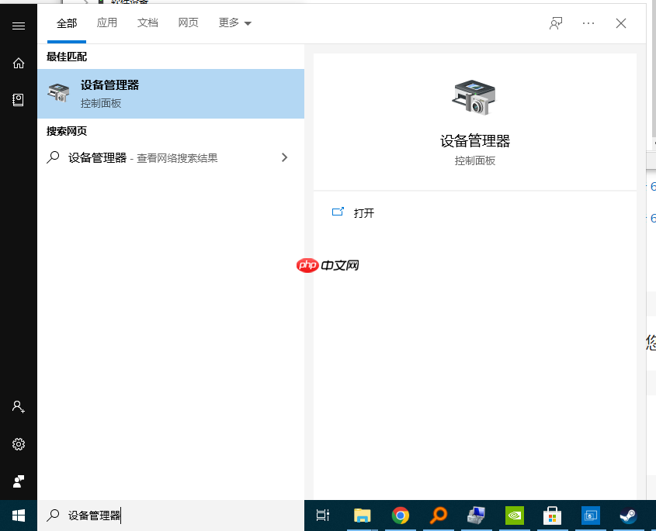The height and width of the screenshot is (531, 656).
Task: Launch Steam from the taskbar
Action: [x=628, y=515]
